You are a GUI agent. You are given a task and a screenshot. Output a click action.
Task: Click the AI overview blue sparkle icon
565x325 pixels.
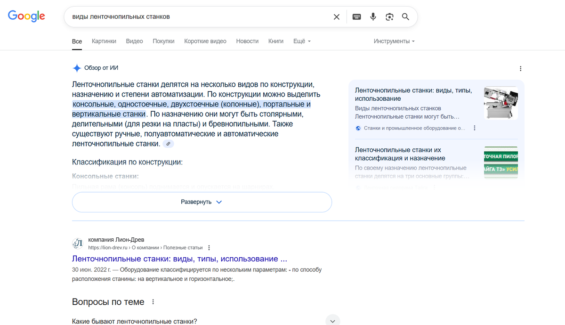pyautogui.click(x=77, y=68)
